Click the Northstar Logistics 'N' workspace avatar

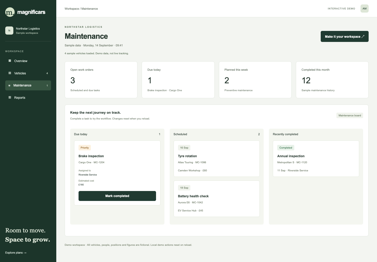coord(9,30)
